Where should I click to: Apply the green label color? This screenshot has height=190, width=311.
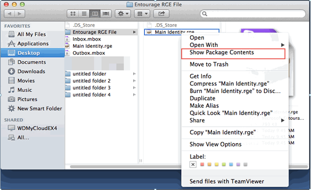224,164
